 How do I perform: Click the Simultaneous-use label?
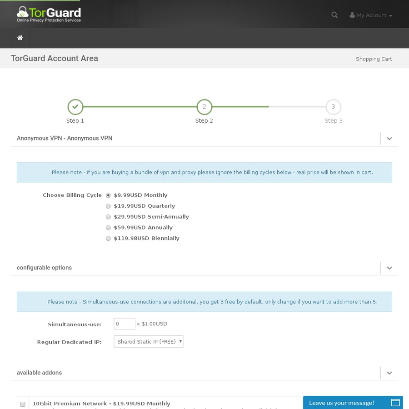75,324
